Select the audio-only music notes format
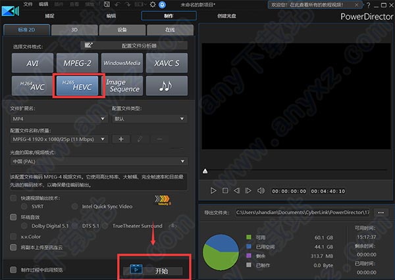The height and width of the screenshot is (280, 395). (167, 86)
